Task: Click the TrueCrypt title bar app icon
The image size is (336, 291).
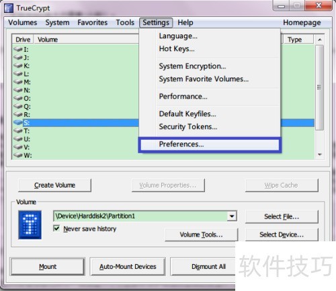Action: point(9,8)
